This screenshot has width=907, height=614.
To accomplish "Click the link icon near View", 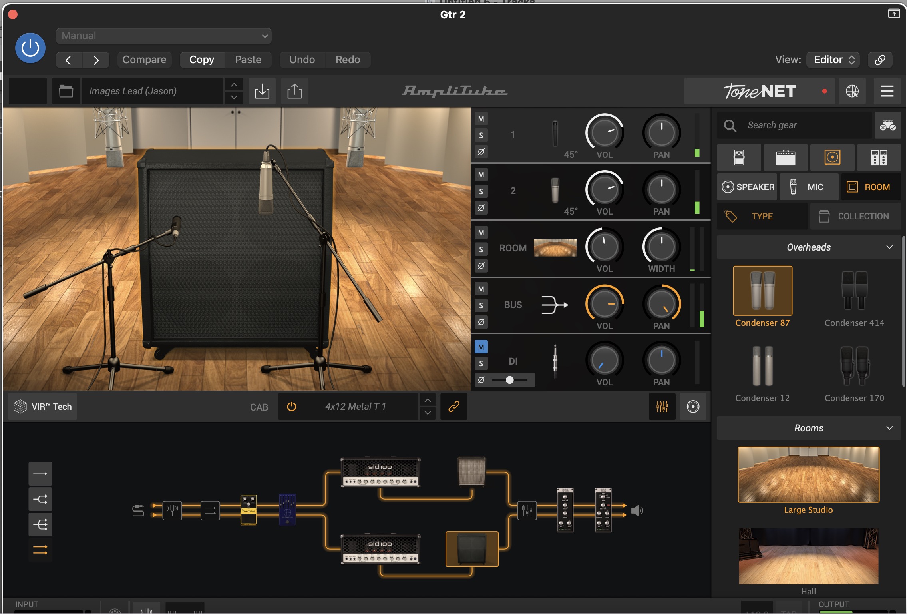I will [x=880, y=60].
